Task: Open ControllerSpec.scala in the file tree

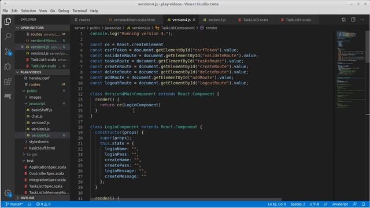Action: point(42,173)
